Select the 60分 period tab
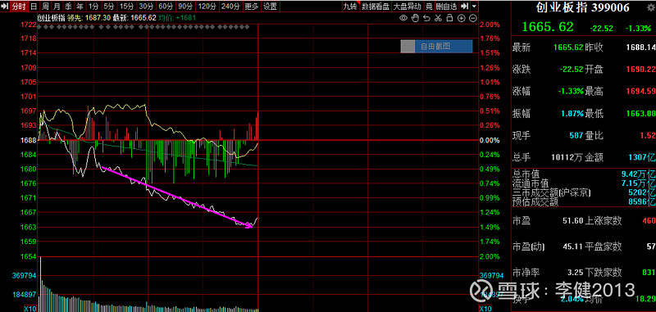 (x=166, y=7)
